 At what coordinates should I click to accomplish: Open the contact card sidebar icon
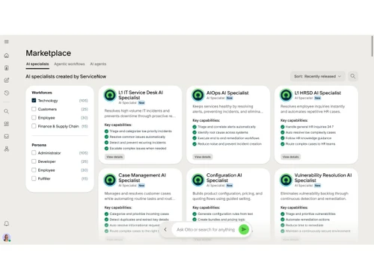pyautogui.click(x=7, y=68)
